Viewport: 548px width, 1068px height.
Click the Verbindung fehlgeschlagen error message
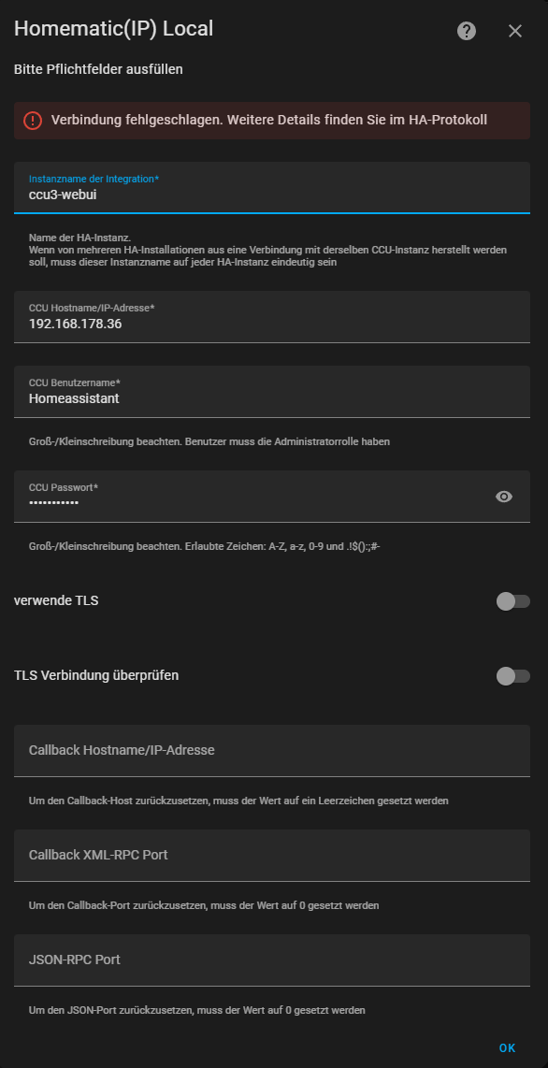pyautogui.click(x=269, y=121)
